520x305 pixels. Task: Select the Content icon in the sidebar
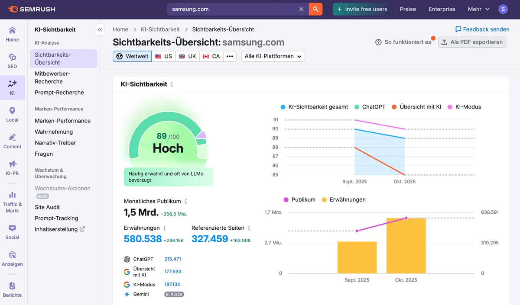coord(12,141)
